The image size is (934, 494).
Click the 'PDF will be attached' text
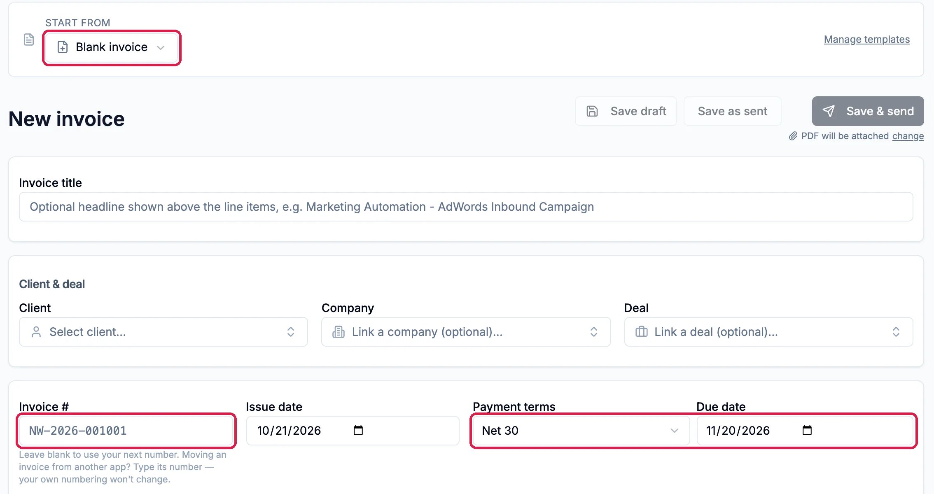pos(845,136)
